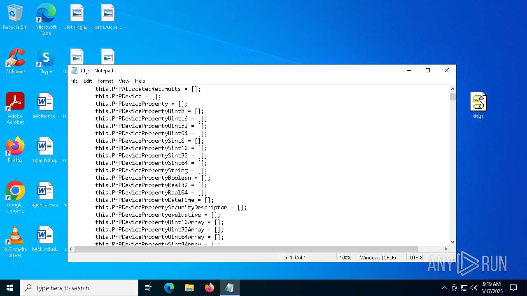Open the volume control in the system tray

474,288
